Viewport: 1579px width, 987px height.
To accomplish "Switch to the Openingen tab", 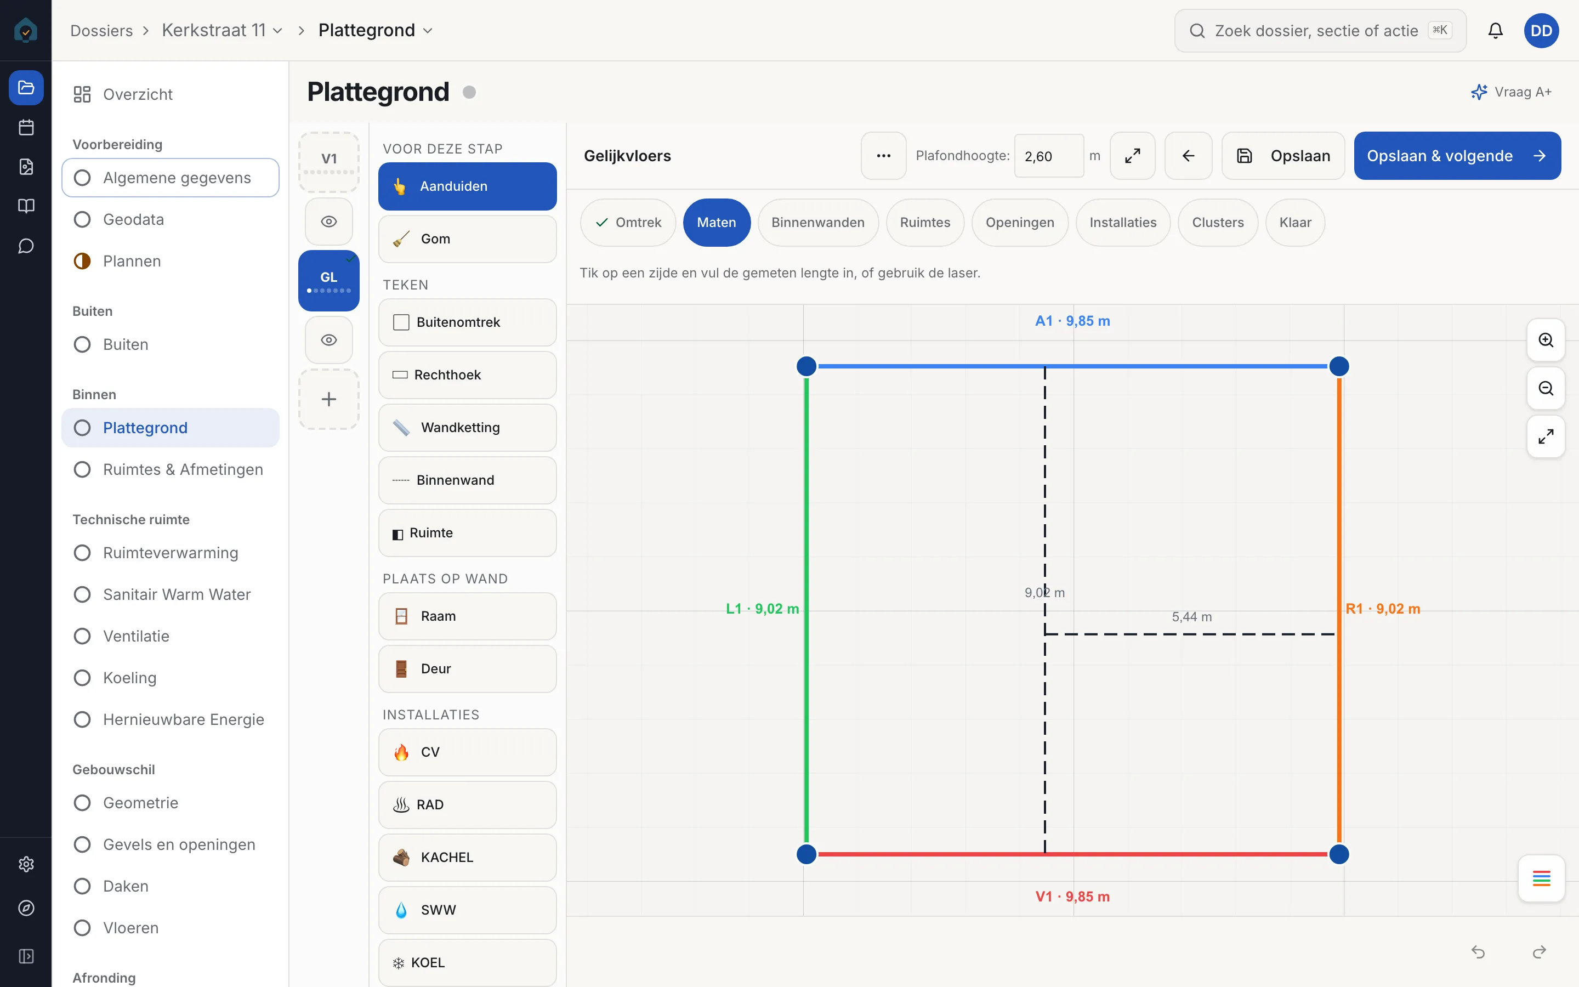I will pos(1019,223).
